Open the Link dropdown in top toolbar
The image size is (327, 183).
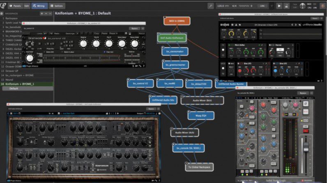pyautogui.click(x=262, y=6)
